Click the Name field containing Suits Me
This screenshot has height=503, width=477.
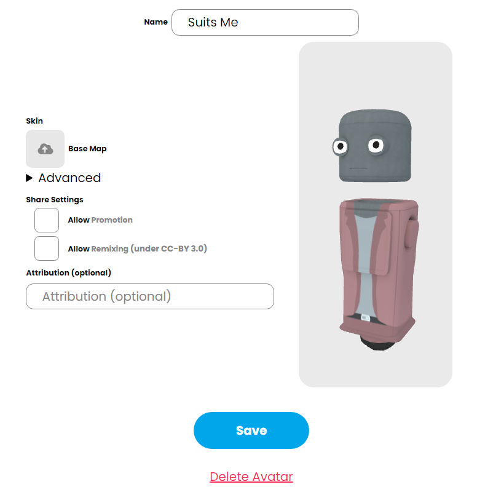[x=265, y=23]
